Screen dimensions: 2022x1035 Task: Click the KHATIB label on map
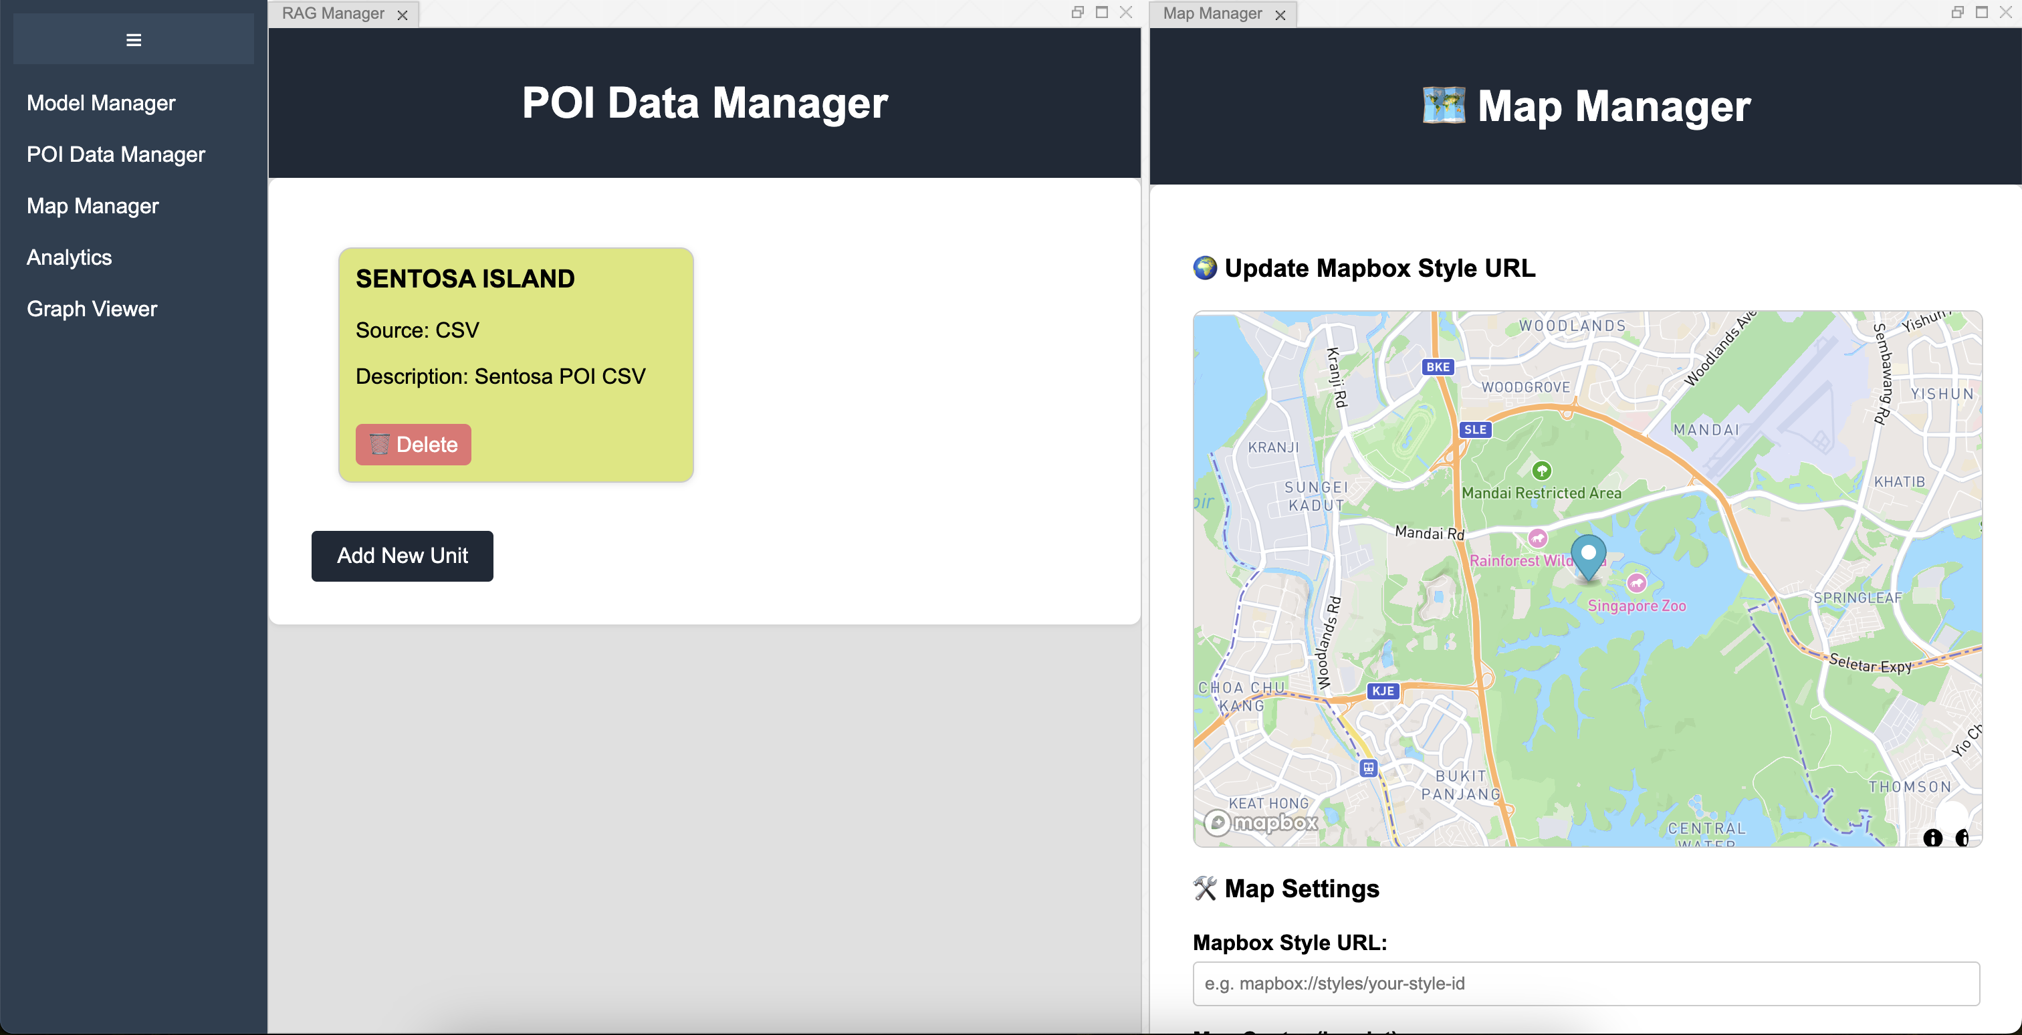[1900, 482]
